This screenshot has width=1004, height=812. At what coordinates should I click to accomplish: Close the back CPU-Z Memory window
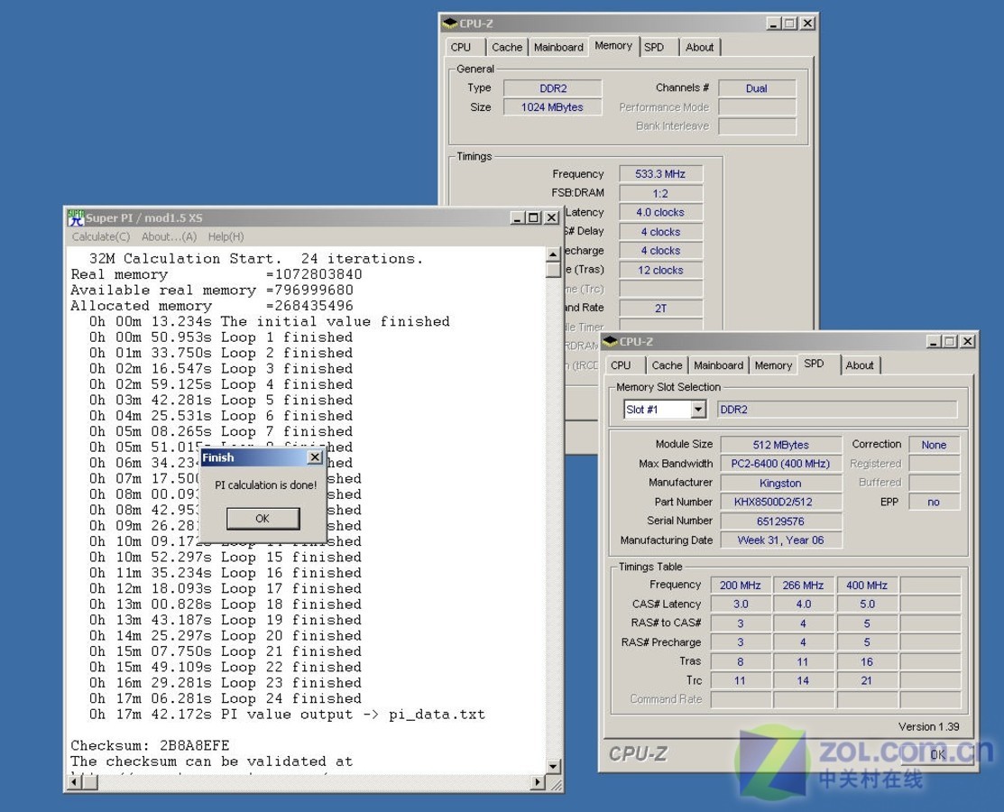pyautogui.click(x=807, y=23)
